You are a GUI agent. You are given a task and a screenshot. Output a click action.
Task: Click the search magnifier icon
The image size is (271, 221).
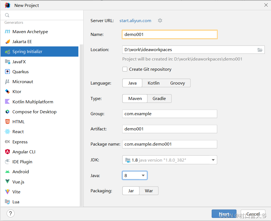[7, 15]
